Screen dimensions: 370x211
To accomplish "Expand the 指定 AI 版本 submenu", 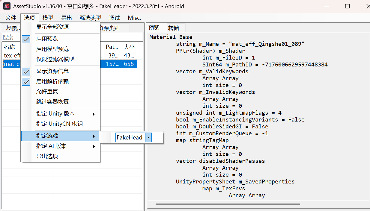I will point(60,146).
